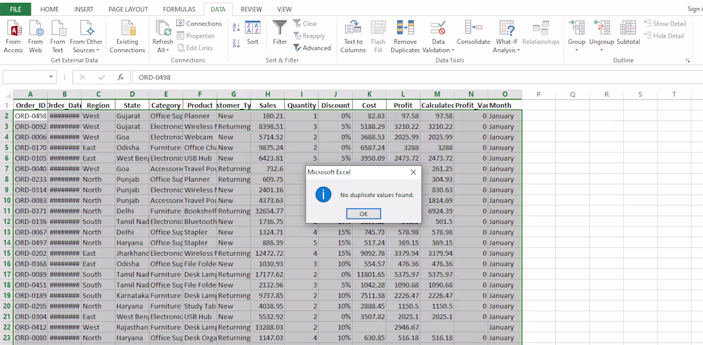Viewport: 703px width, 345px height.
Task: Click the Connections button in ribbon
Action: [x=199, y=23]
